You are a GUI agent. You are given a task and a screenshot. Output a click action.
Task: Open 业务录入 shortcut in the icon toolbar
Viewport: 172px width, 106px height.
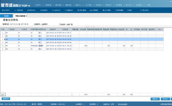click(6, 10)
